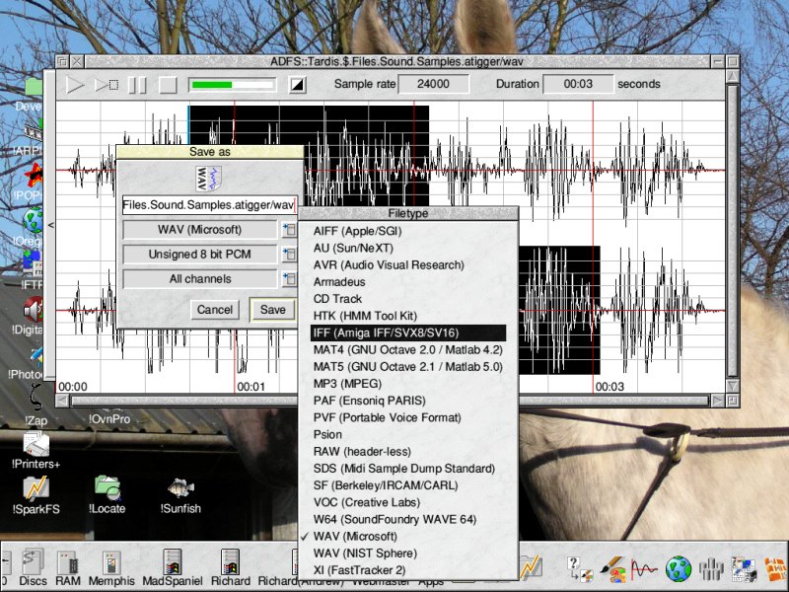Click the waveform app icon on icon bar

(644, 570)
